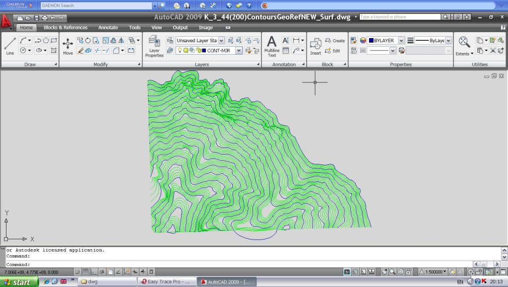Expand the BYLAYER color dropdown

click(401, 41)
